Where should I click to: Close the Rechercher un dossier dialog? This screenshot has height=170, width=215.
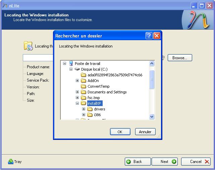(x=157, y=36)
